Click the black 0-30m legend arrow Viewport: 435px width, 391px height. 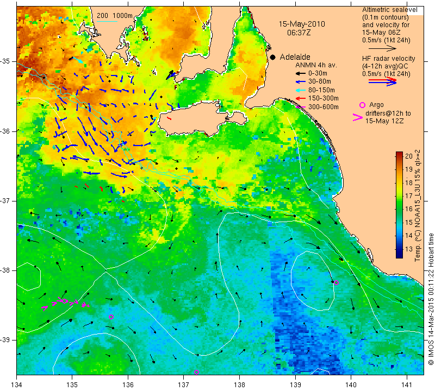(x=300, y=73)
